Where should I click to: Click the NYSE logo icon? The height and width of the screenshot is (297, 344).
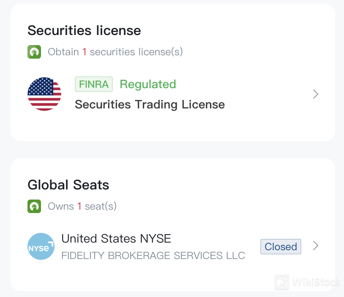pos(41,246)
